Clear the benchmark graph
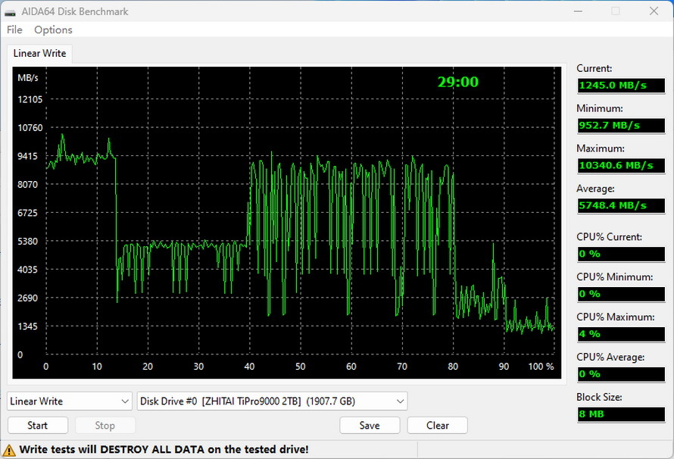The width and height of the screenshot is (674, 459). (438, 425)
